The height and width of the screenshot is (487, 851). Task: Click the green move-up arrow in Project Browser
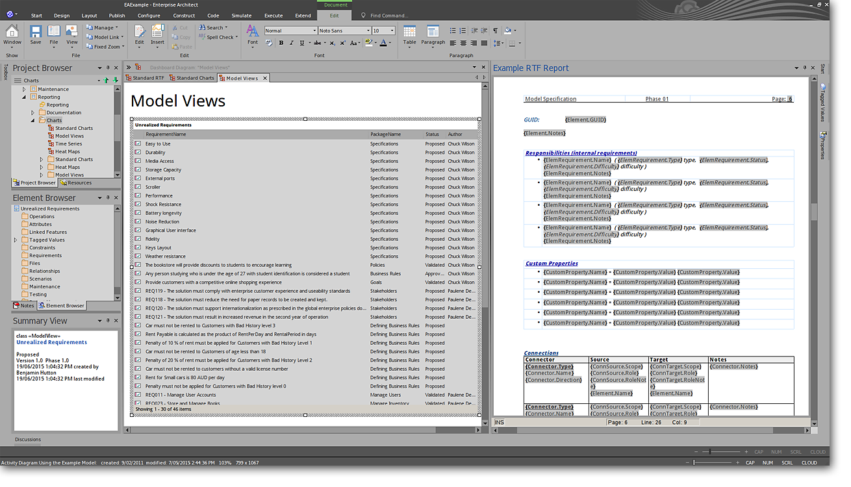[107, 81]
